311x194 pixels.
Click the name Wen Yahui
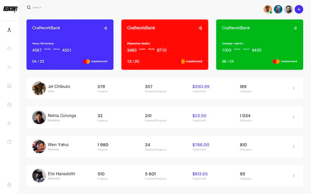coord(58,145)
